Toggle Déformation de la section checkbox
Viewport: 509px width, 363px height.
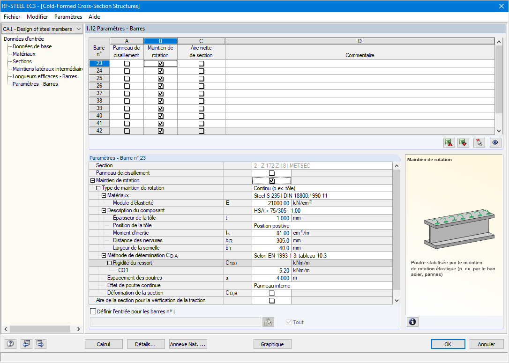point(272,293)
